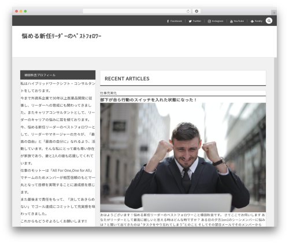Screen dimensions: 289x244
Task: Open the Feedly link in header
Action: click(x=257, y=21)
